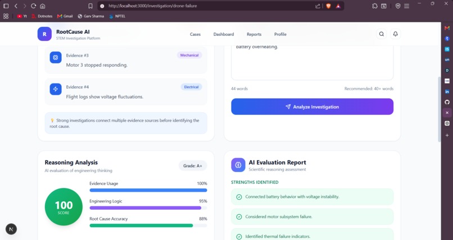This screenshot has height=240, width=453.
Task: Click the strong investigations tip text
Action: 124,123
